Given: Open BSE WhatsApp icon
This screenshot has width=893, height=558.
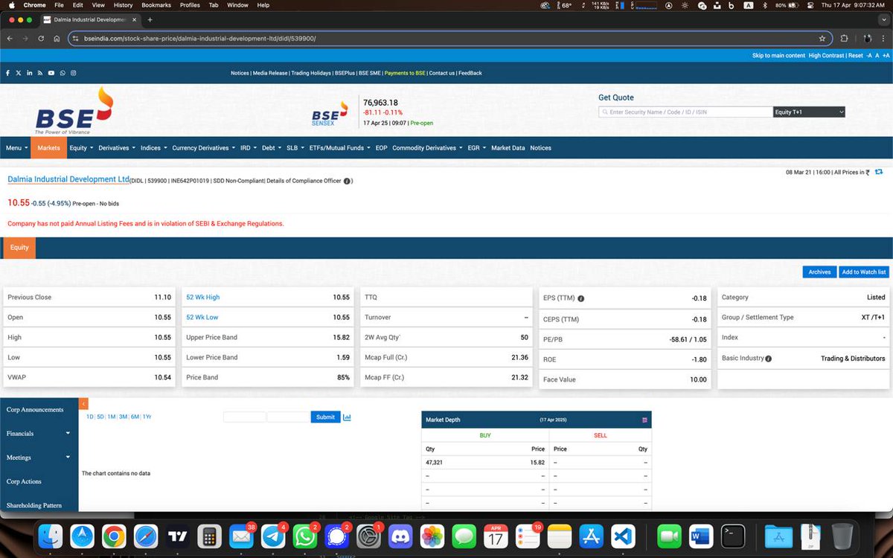Looking at the screenshot, I should (x=63, y=73).
